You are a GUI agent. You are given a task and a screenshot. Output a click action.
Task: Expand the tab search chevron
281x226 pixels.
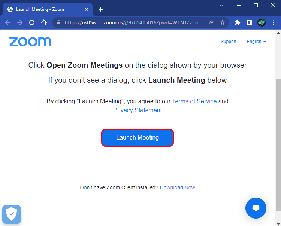tap(221, 6)
